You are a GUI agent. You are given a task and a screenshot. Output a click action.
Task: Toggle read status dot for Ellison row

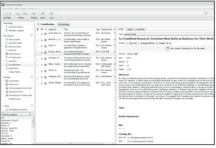tap(42, 65)
